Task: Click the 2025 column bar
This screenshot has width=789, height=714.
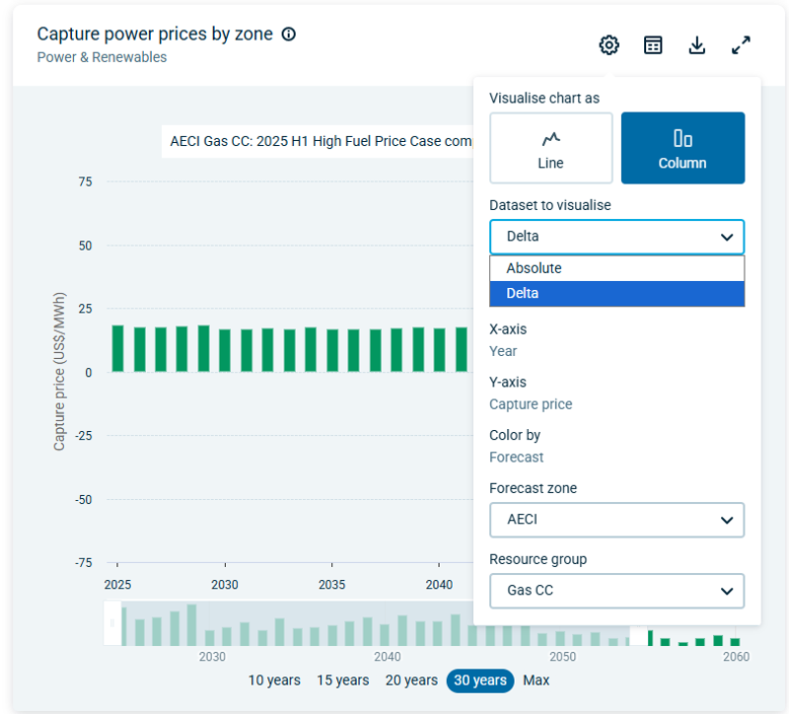Action: [x=117, y=348]
